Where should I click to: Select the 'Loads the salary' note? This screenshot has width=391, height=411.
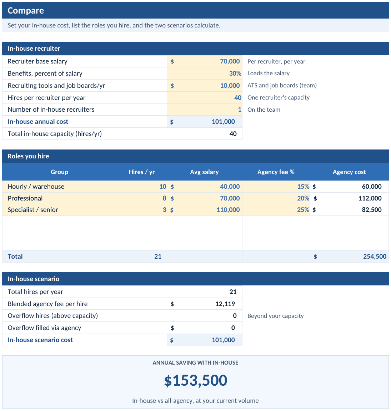coord(269,73)
